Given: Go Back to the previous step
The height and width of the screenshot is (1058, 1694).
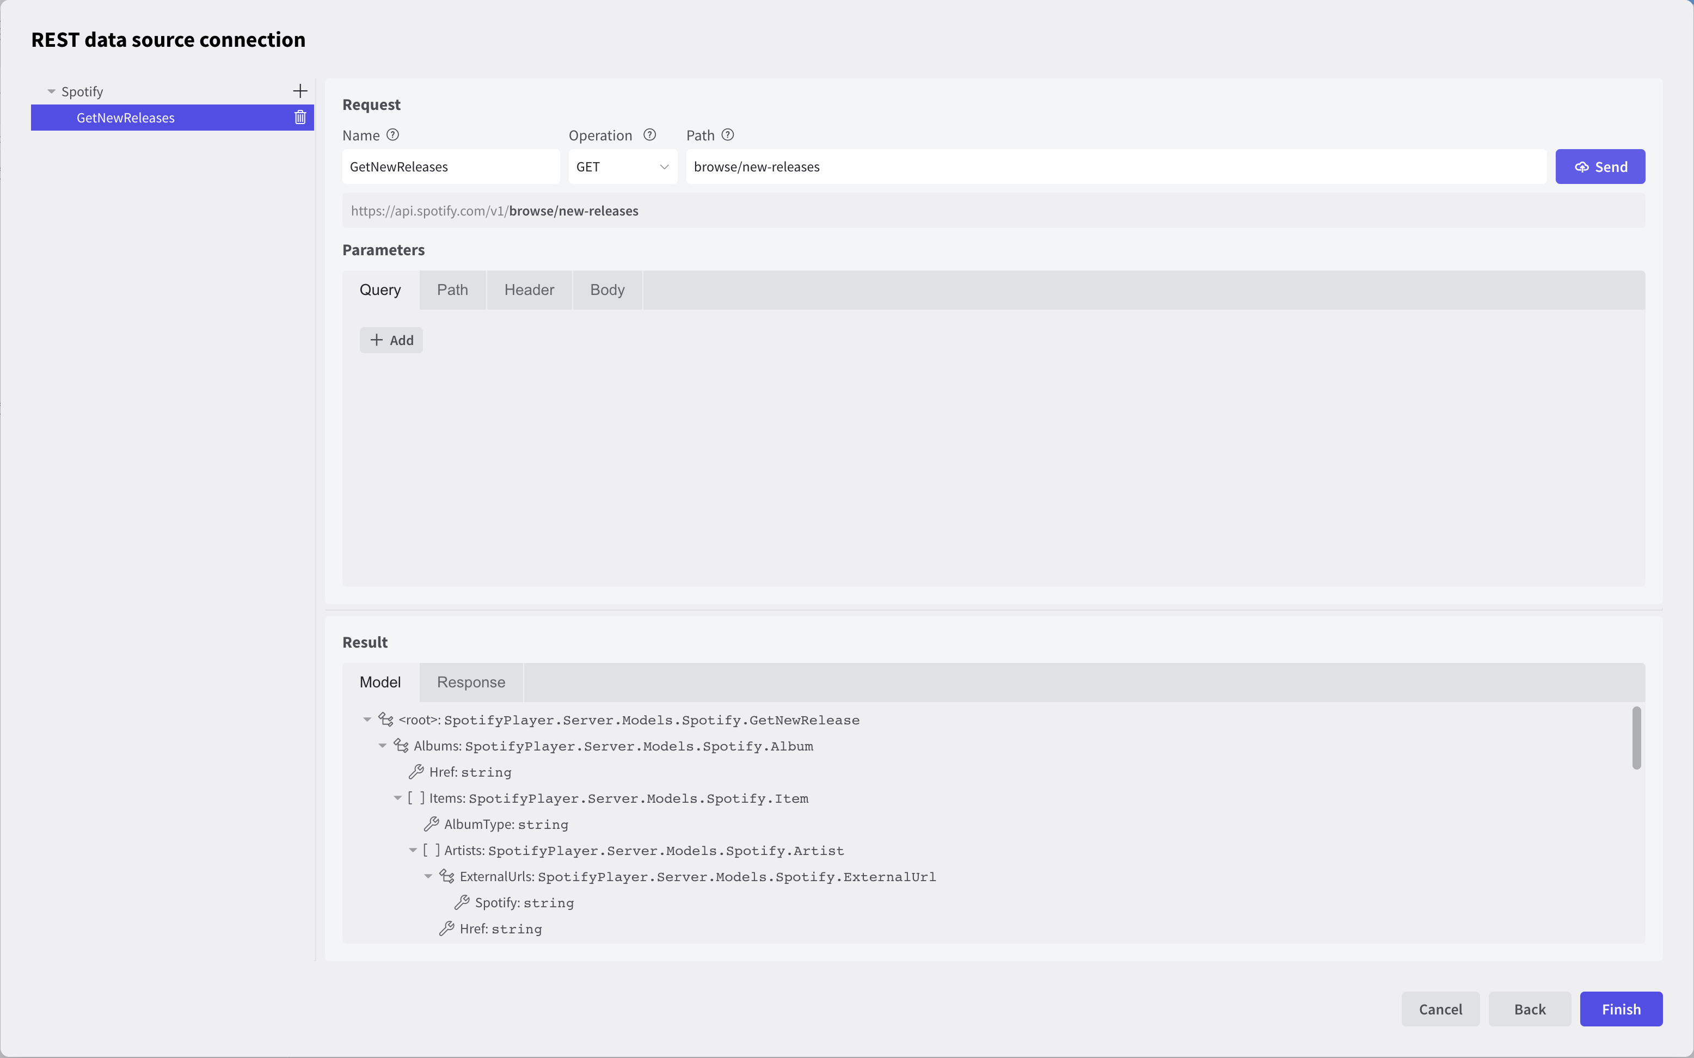Looking at the screenshot, I should click(x=1530, y=1009).
